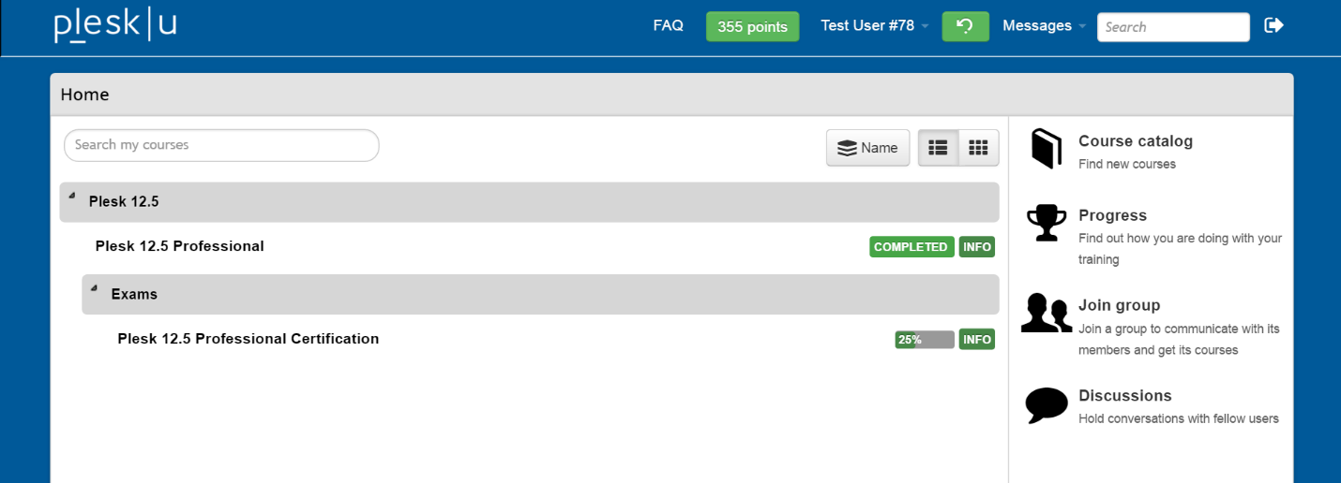Switch to grid view
This screenshot has height=483, width=1341.
(x=978, y=148)
